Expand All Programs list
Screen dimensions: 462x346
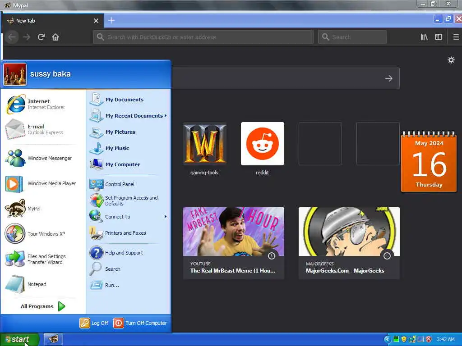43,306
